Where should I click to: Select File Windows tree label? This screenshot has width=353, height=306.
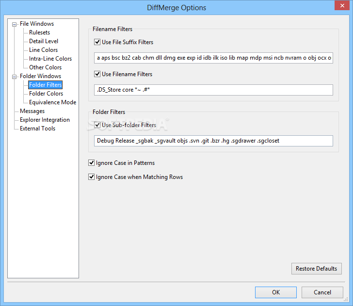37,24
